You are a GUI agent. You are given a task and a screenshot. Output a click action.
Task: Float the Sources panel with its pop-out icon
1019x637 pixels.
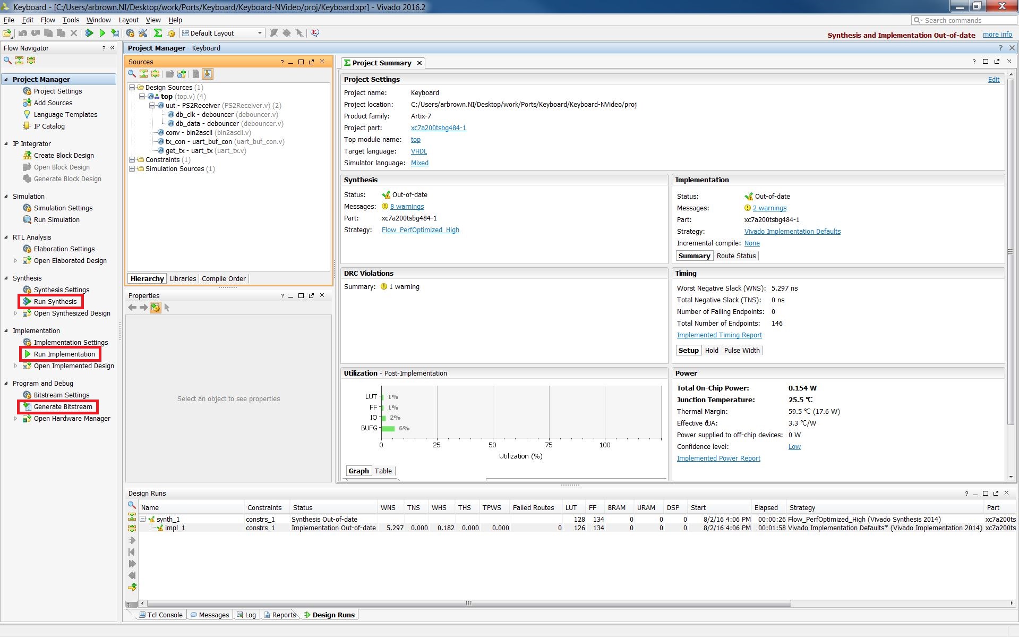[311, 62]
